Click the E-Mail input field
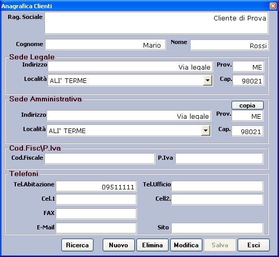 pos(96,228)
